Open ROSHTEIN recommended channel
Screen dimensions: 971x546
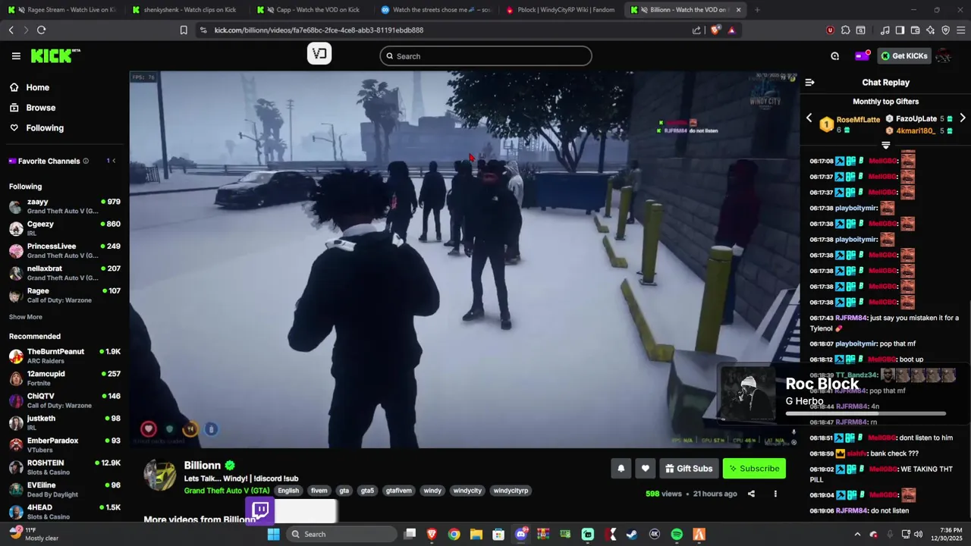pos(64,467)
